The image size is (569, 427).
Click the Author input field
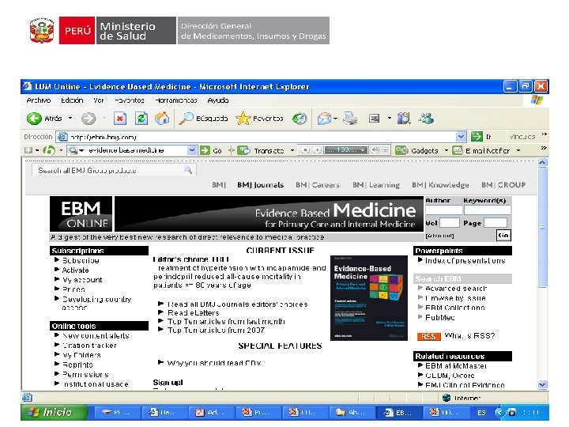(444, 210)
